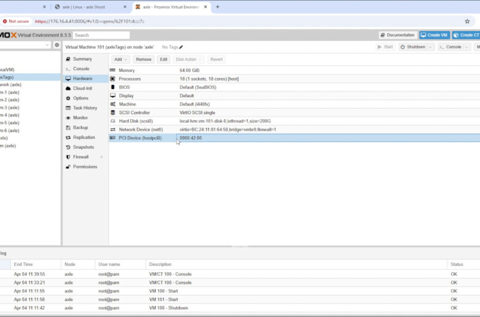Open tree view settings gear icon
This screenshot has height=317, width=480.
coord(57,45)
